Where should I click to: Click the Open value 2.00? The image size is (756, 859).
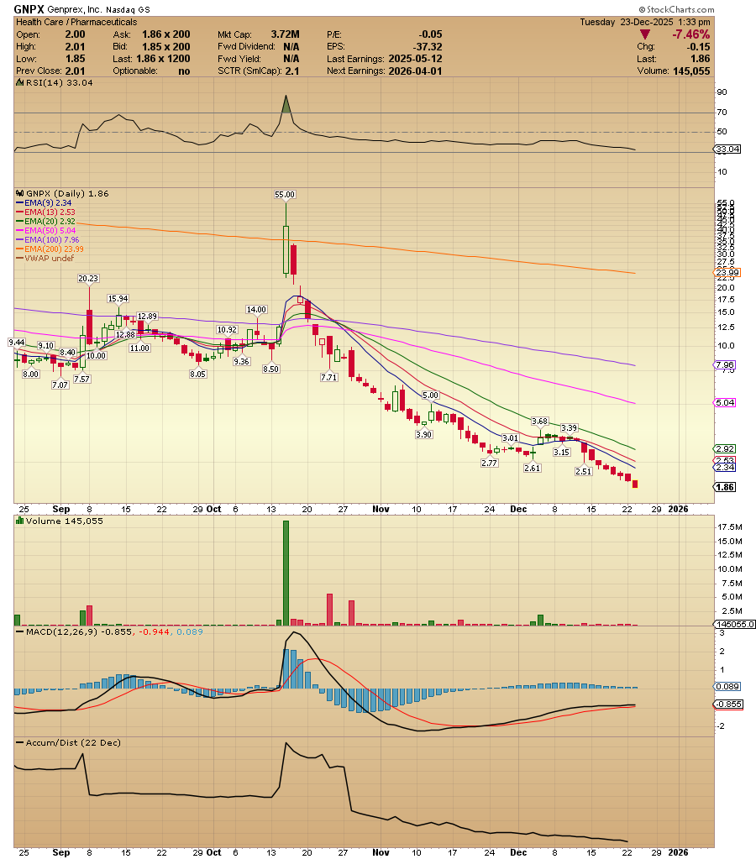pos(75,34)
